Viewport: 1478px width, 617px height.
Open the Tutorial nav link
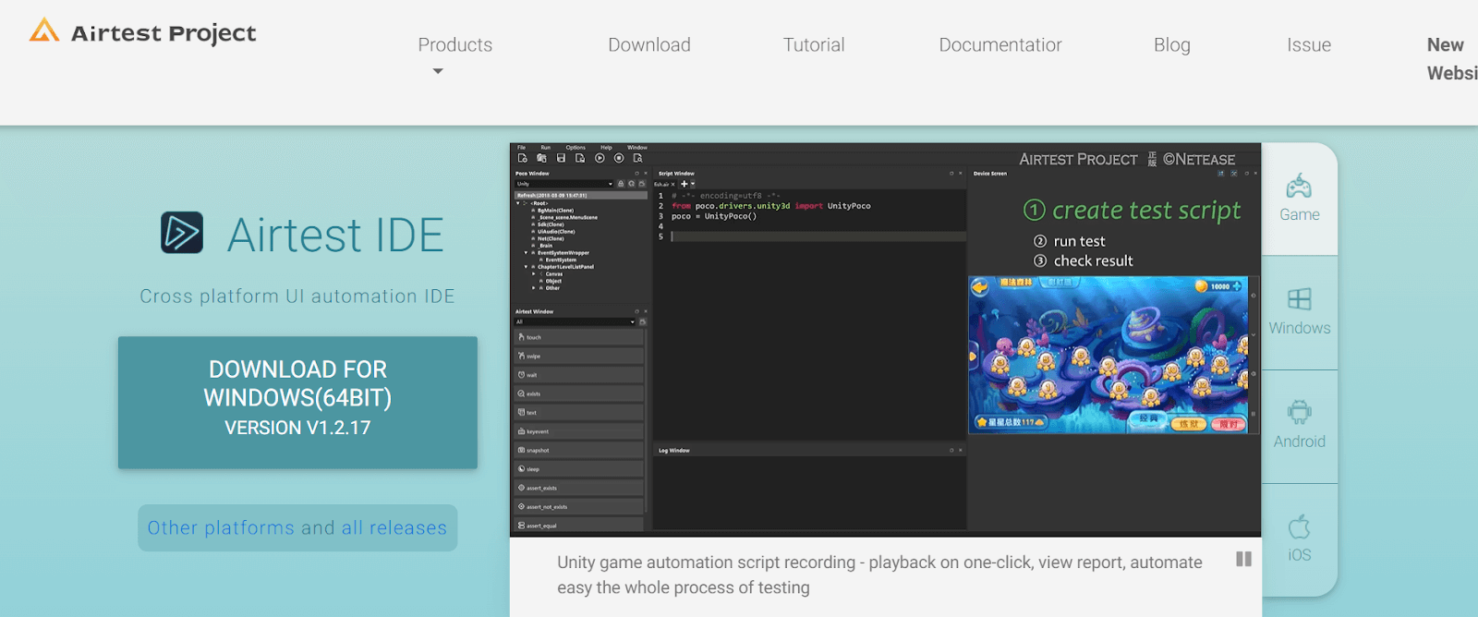814,44
